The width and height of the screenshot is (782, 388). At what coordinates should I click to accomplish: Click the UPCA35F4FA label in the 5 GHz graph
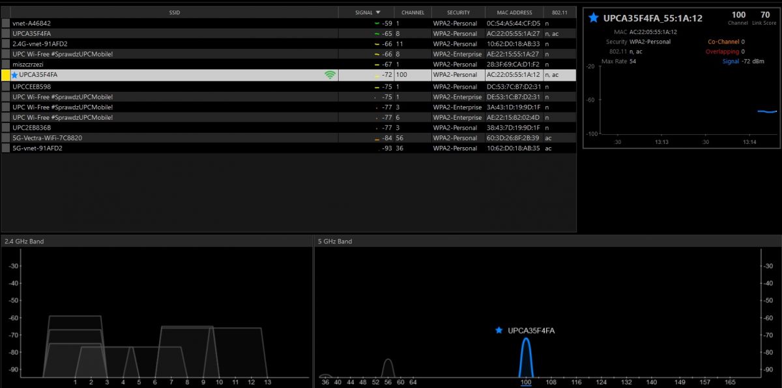531,331
